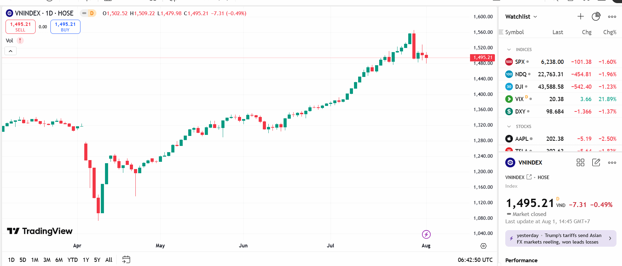Collapse the STOCKS section
Image resolution: width=622 pixels, height=266 pixels.
click(x=509, y=127)
